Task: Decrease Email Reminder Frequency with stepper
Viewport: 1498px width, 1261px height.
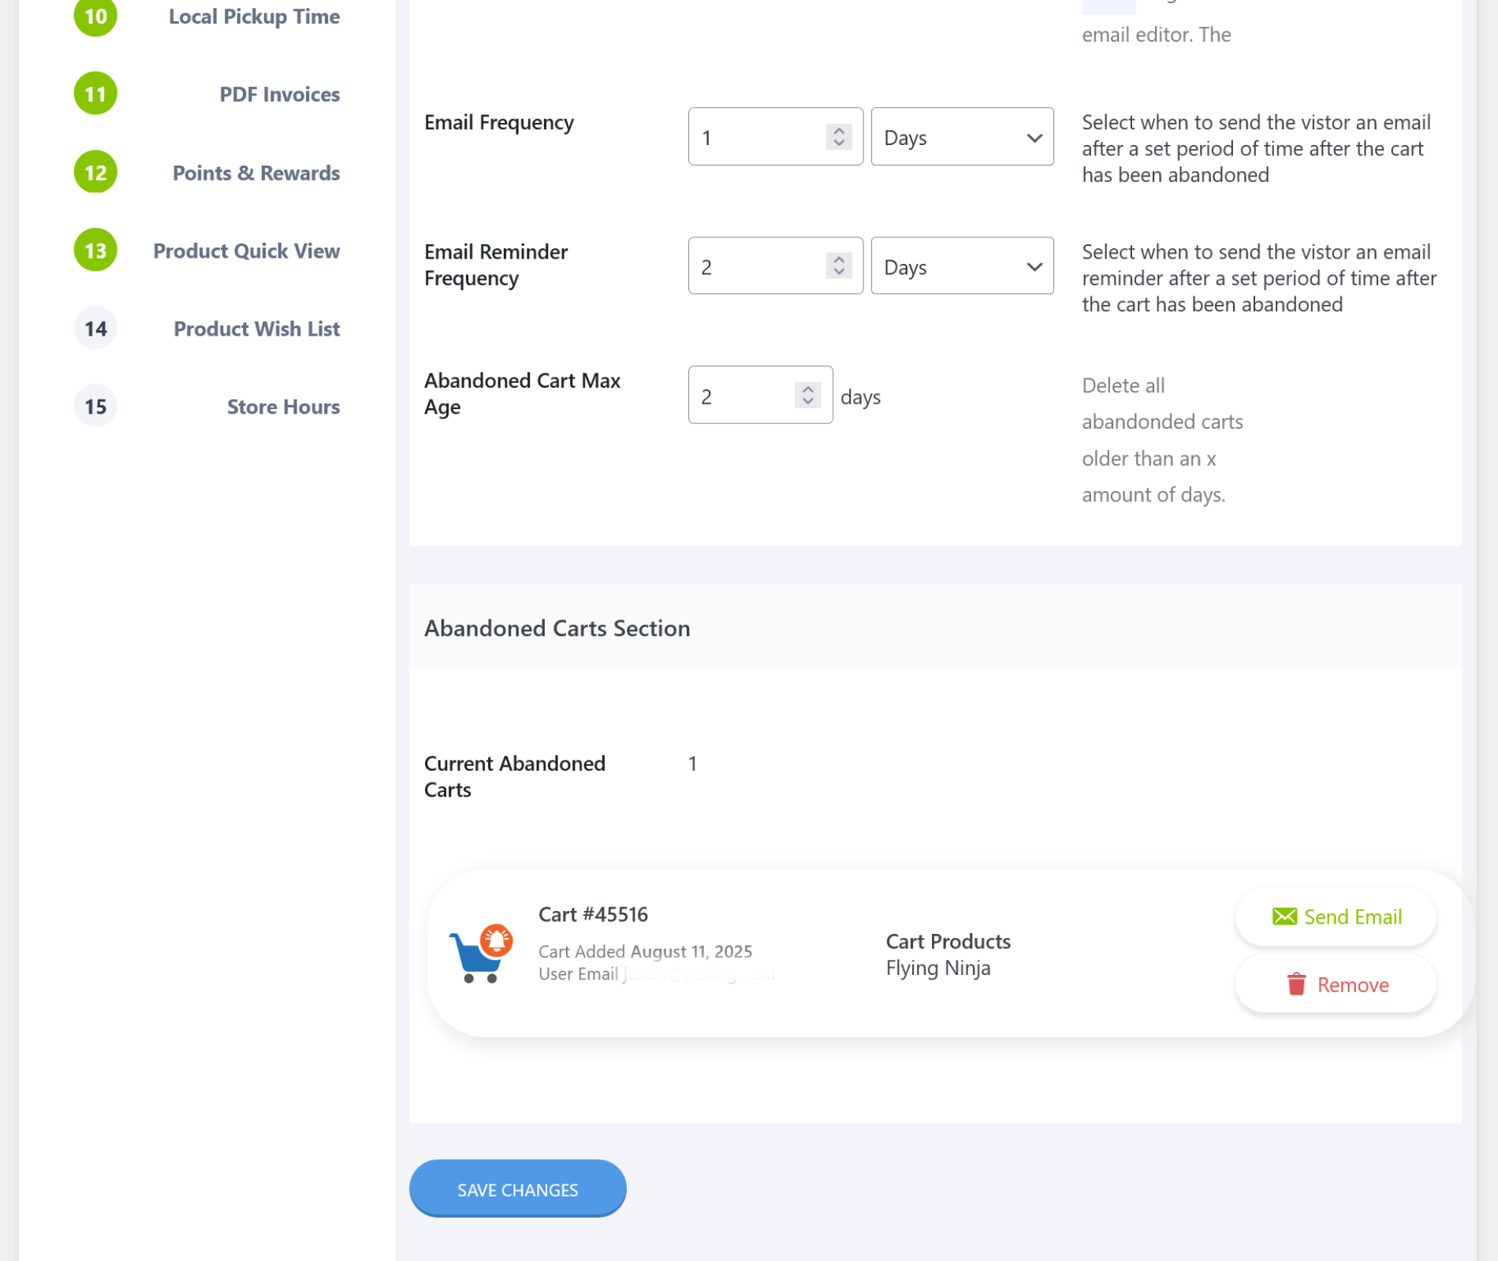Action: tap(839, 273)
